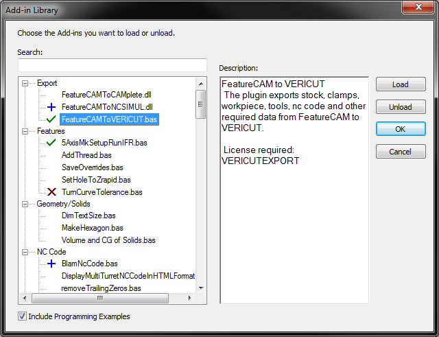Close the Add-in Library dialog
Viewport: 439px width, 337px height.
(x=418, y=7)
